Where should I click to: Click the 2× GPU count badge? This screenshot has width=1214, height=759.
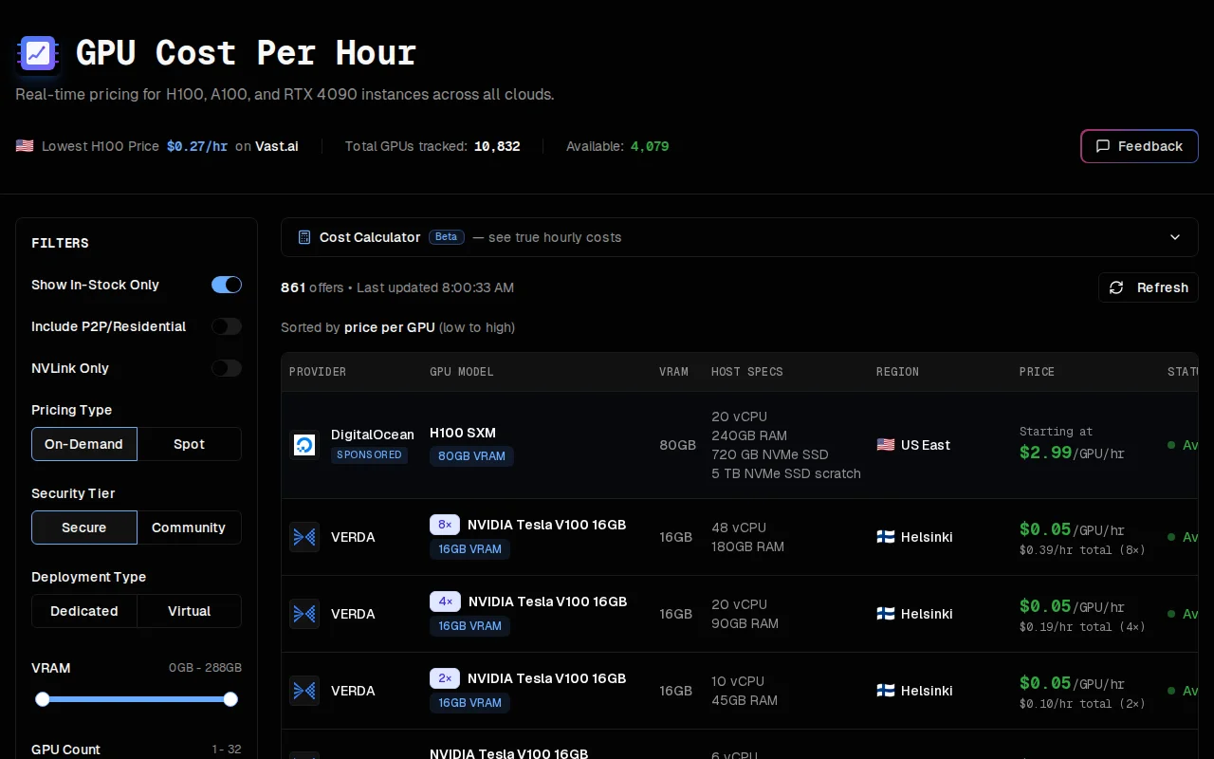pos(445,678)
